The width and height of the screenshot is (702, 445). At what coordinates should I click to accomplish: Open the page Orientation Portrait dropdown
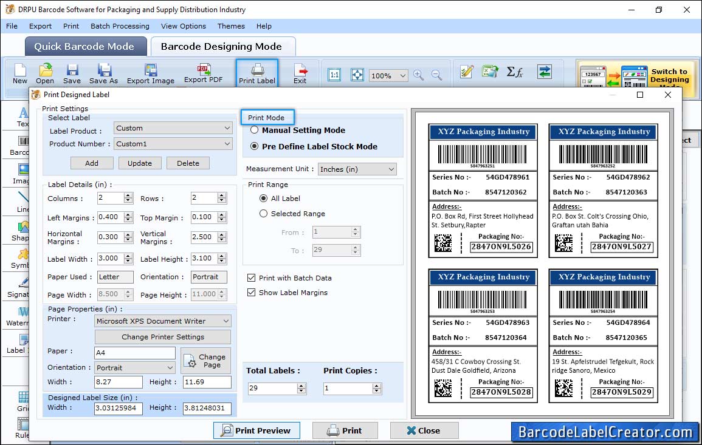135,368
